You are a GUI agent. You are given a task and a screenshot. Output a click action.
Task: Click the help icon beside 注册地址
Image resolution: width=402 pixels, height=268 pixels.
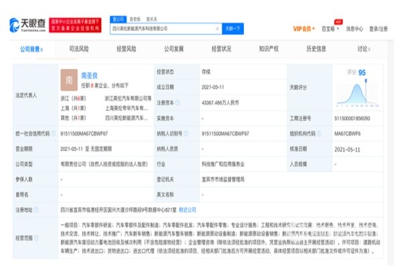tap(36, 210)
